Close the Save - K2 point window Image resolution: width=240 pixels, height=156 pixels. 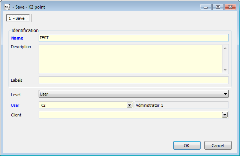[x=230, y=7]
